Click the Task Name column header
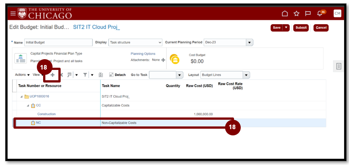The image size is (349, 165). (x=111, y=86)
